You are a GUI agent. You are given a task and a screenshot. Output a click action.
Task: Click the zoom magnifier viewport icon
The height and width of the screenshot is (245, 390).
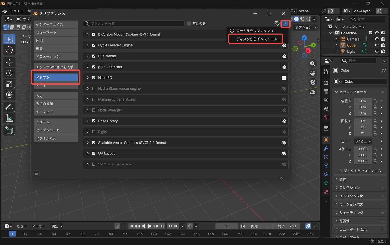[x=313, y=64]
